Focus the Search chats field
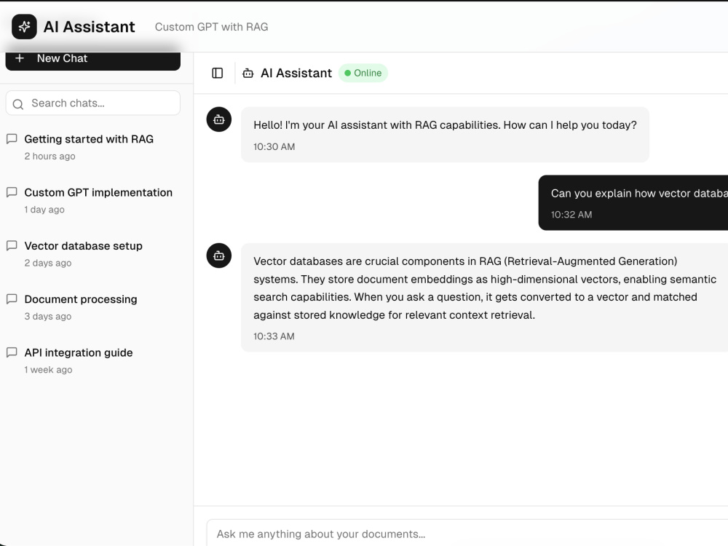Viewport: 728px width, 546px height. click(93, 103)
